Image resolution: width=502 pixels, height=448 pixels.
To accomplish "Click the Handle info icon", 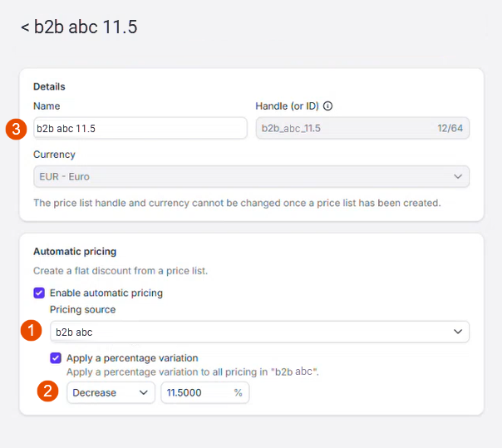I will pyautogui.click(x=327, y=106).
